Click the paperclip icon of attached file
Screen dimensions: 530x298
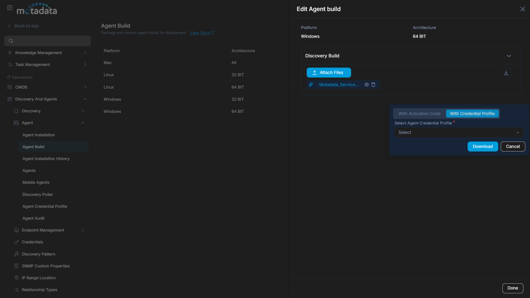tap(311, 85)
